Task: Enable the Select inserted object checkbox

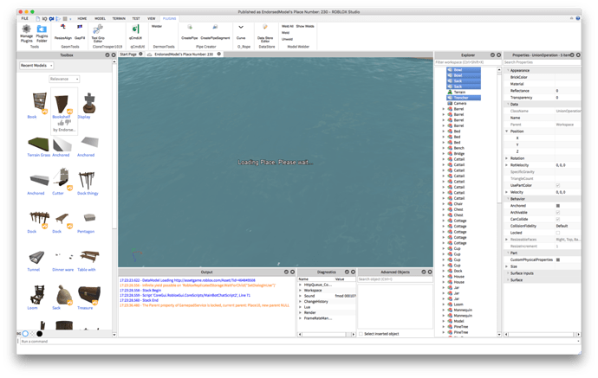Action: [361, 333]
